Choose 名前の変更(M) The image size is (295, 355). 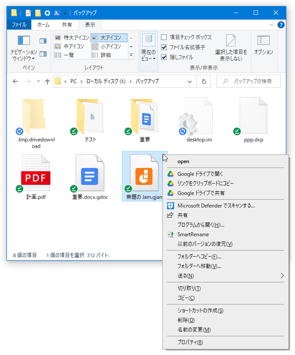225,330
